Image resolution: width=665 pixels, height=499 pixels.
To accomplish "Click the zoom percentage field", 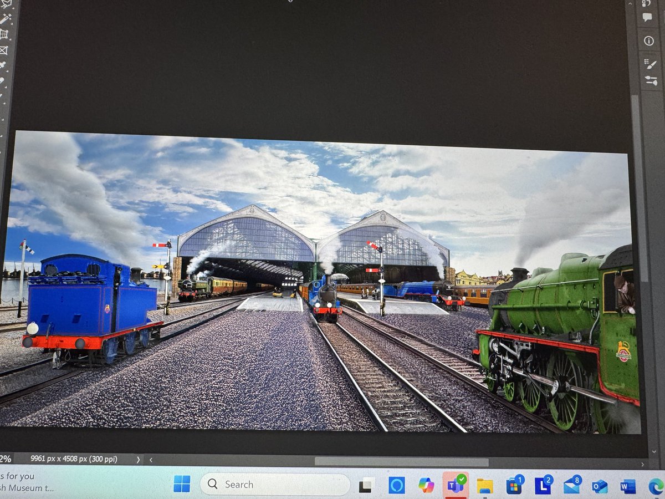I will coord(6,459).
